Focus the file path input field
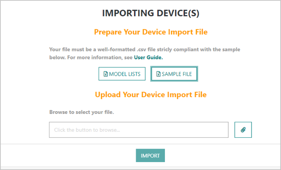Screen dimensions: 281x170 (139, 130)
